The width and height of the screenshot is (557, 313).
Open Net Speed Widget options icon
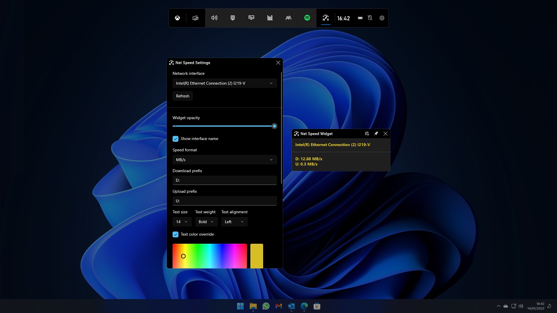(367, 134)
